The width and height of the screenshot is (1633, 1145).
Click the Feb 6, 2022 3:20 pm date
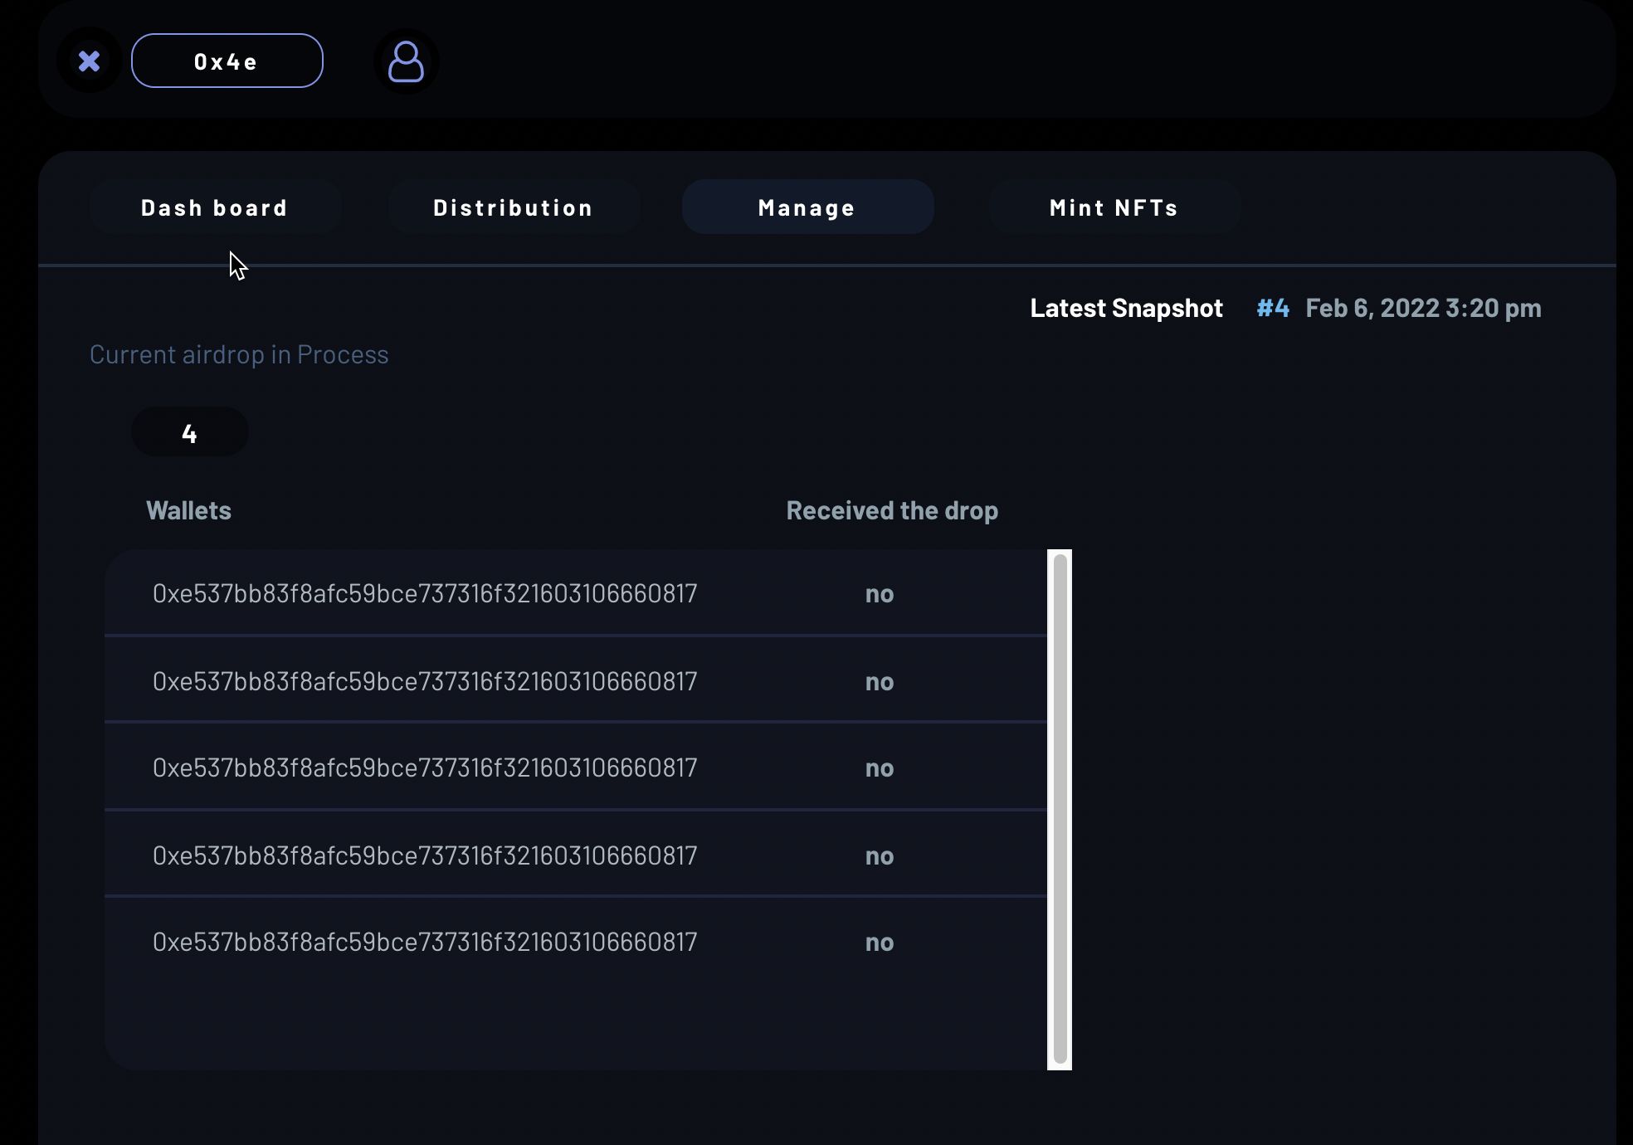tap(1423, 308)
